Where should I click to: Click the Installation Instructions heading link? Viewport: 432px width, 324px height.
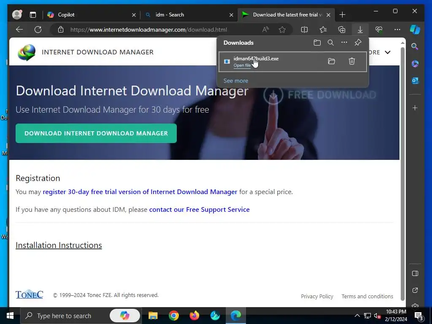click(59, 245)
